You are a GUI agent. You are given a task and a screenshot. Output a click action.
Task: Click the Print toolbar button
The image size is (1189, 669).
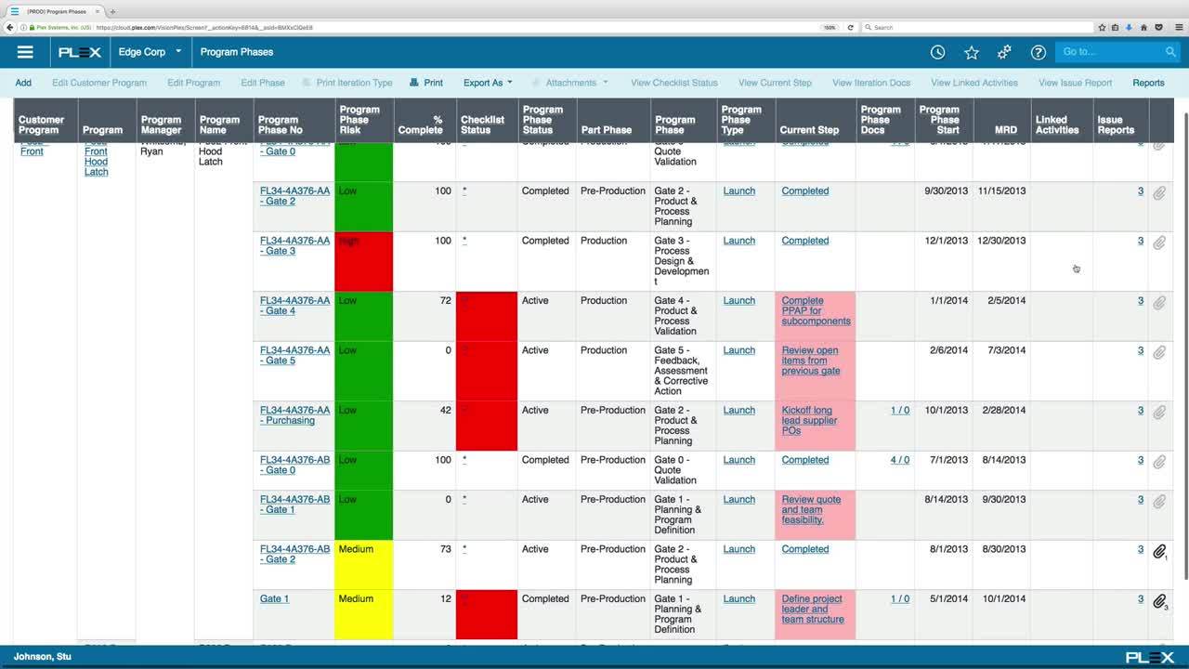coord(425,83)
